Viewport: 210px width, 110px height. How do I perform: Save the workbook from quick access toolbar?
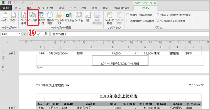click(x=9, y=2)
